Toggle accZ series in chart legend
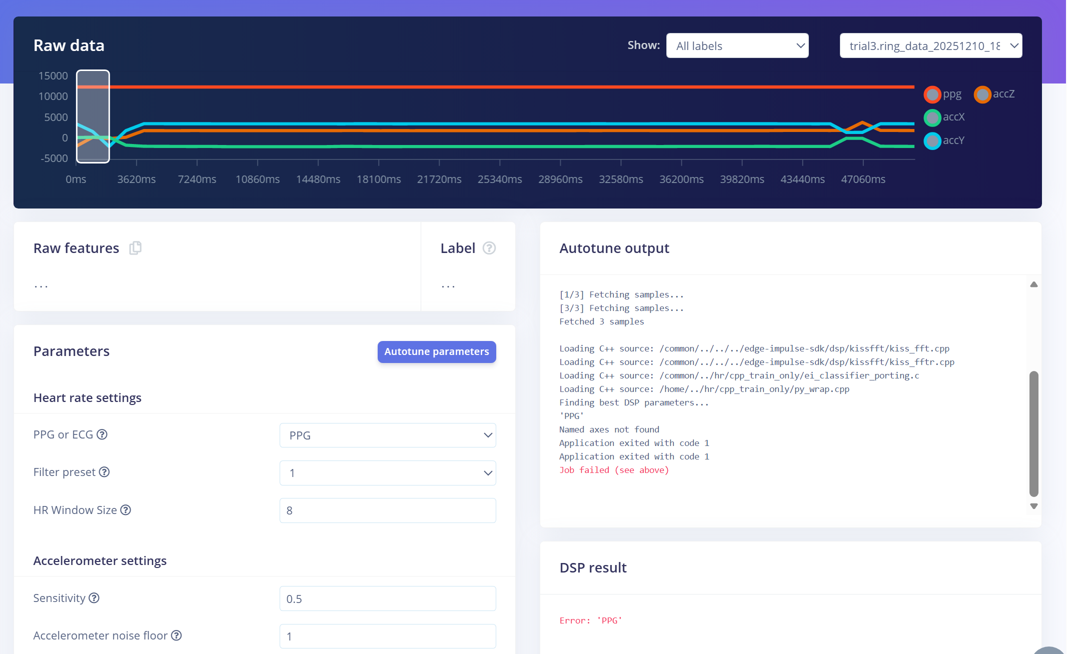 click(x=982, y=94)
